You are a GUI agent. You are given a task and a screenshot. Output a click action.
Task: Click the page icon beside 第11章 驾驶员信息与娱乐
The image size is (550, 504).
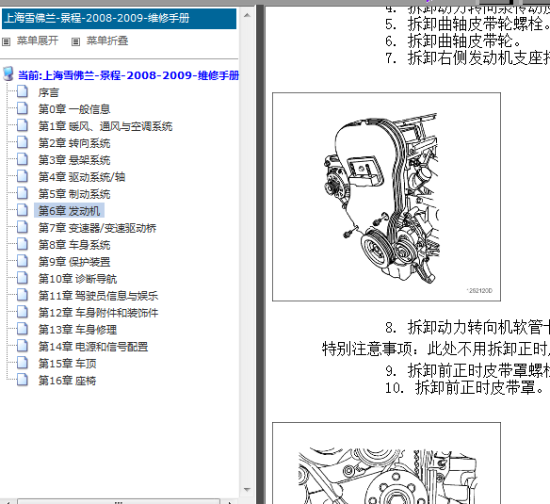(x=23, y=295)
